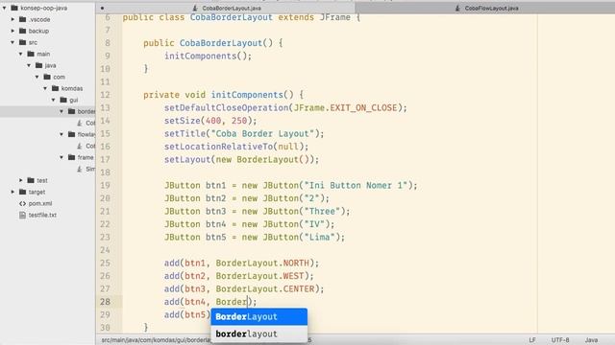The width and height of the screenshot is (615, 345).
Task: Click line number 12 in the gutter
Action: click(x=105, y=95)
